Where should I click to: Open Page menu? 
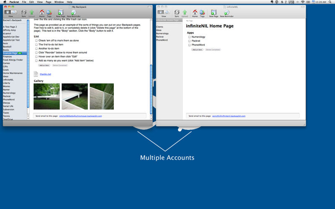(x=49, y=2)
